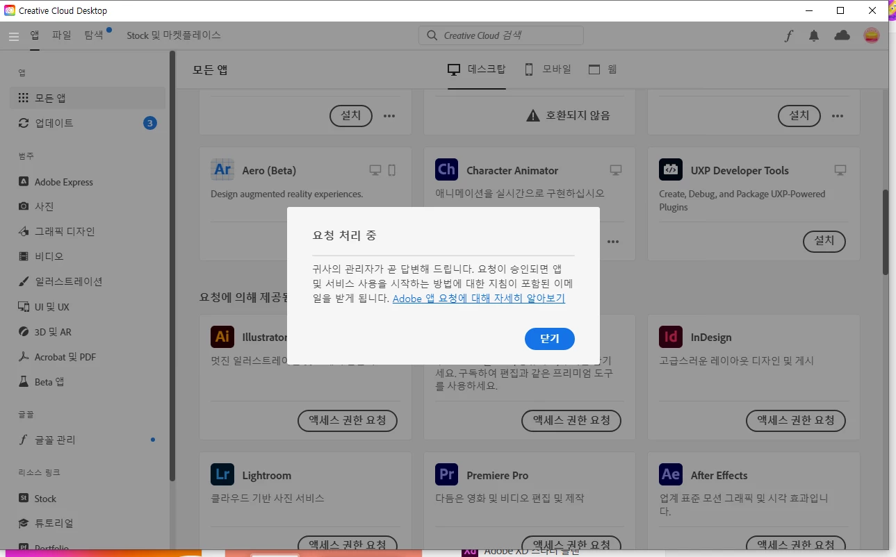
Task: Open the Stock resource link
Action: point(88,499)
